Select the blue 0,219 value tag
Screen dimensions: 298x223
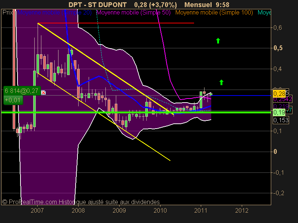click(x=281, y=106)
